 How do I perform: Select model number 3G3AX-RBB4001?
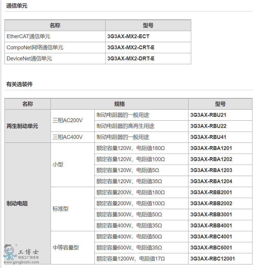coord(211,226)
